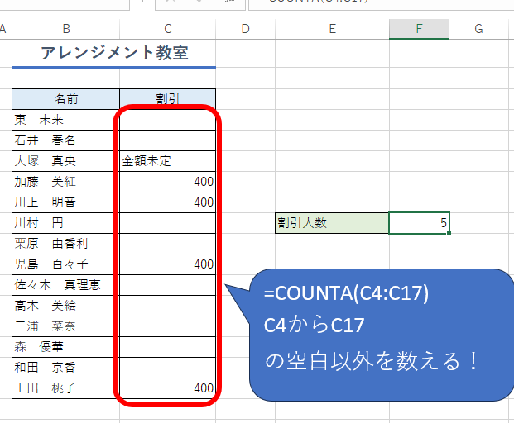Select the name cell 東 未来
514x423 pixels.
(x=65, y=120)
